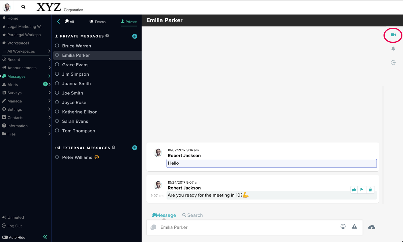This screenshot has width=403, height=242.
Task: Toggle the Auto Hide switch
Action: pyautogui.click(x=5, y=237)
